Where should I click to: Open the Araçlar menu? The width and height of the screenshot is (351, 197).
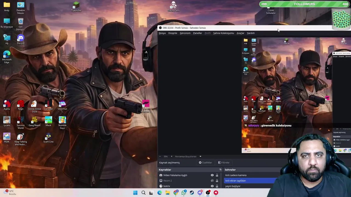[x=240, y=33]
